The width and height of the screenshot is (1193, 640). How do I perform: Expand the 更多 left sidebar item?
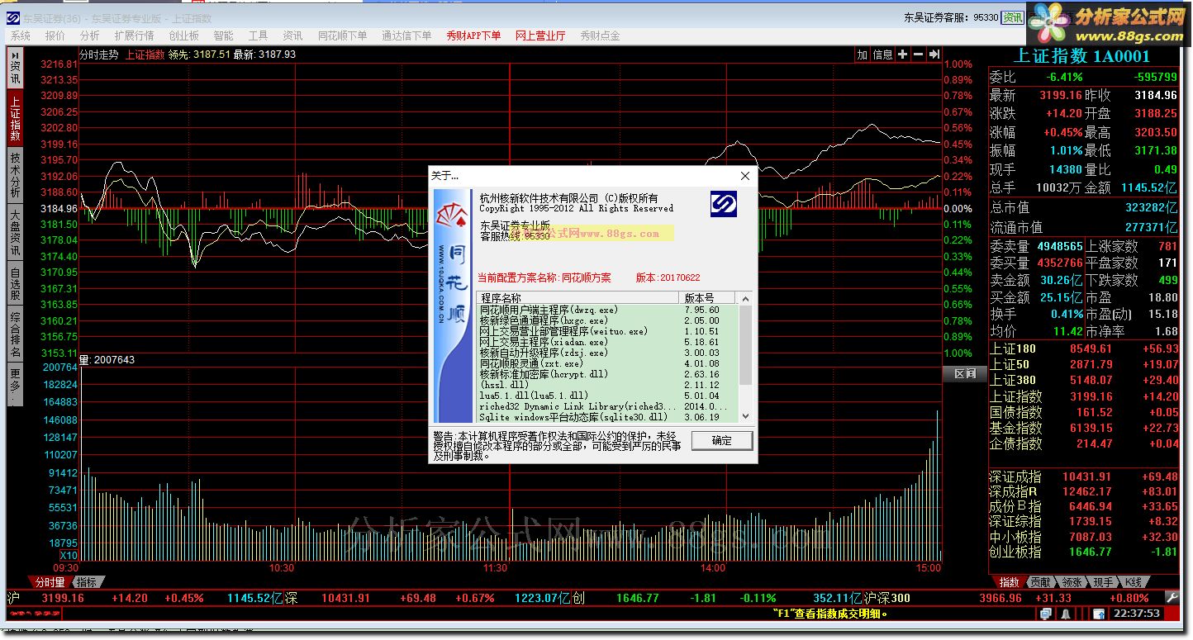(x=15, y=386)
